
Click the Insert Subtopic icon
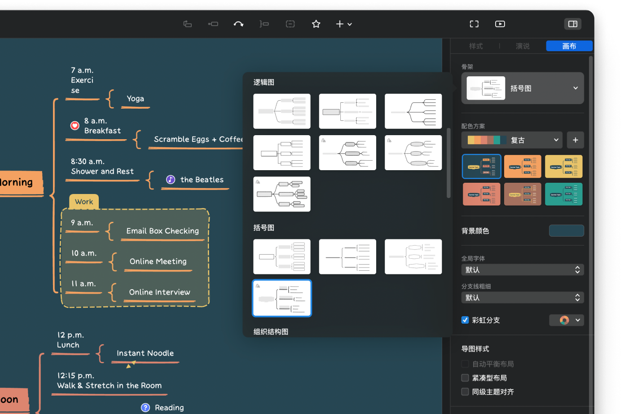click(x=213, y=24)
